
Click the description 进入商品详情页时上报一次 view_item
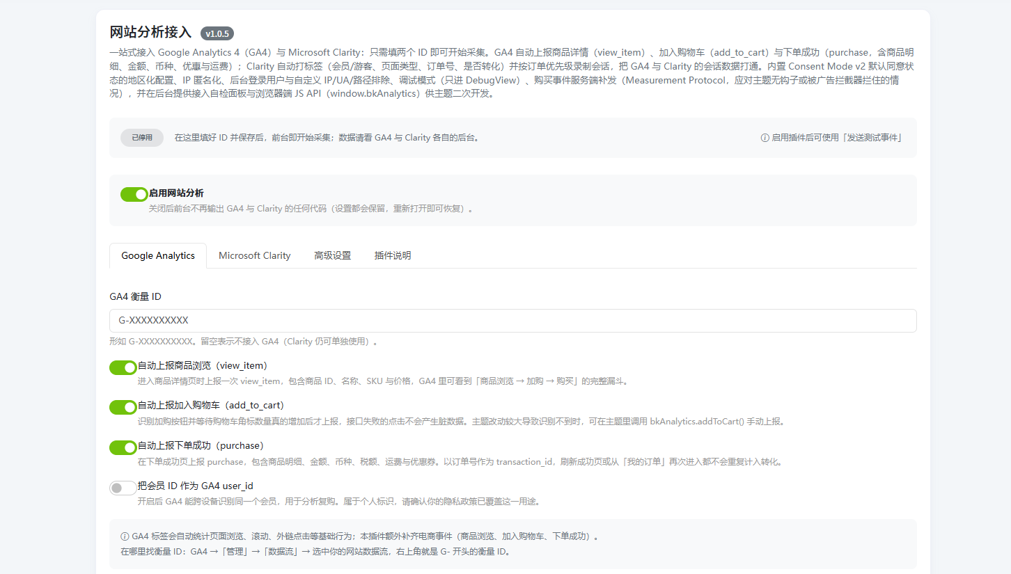(384, 381)
